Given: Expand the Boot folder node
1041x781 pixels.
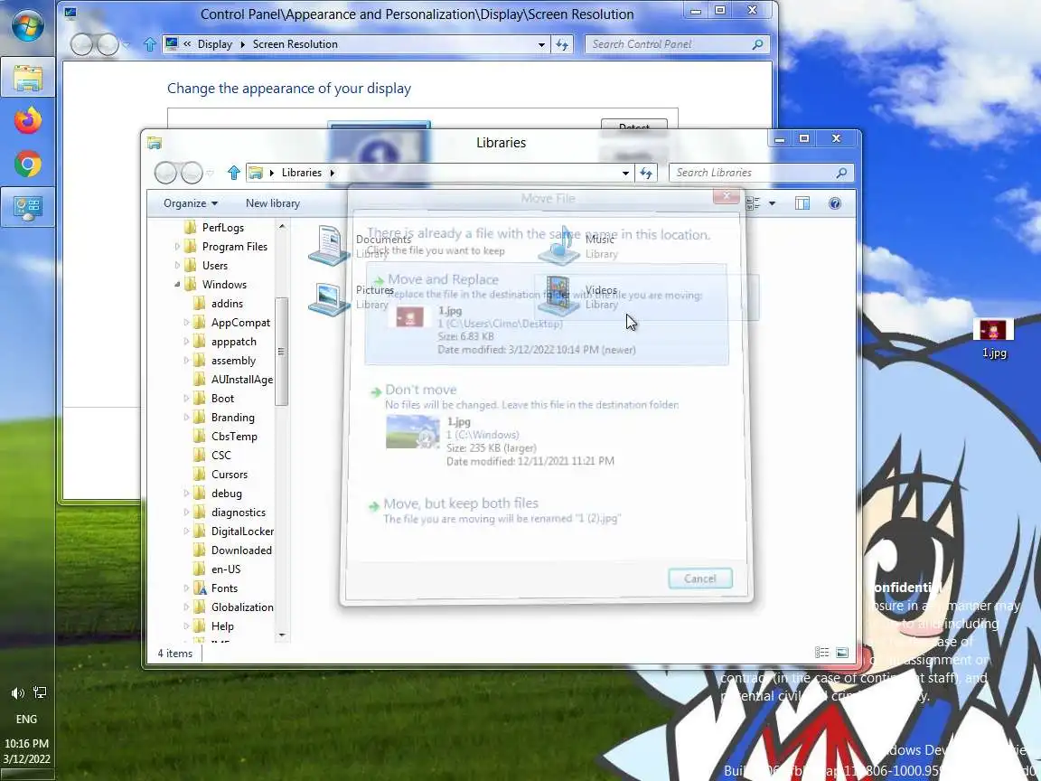Looking at the screenshot, I should [x=186, y=399].
